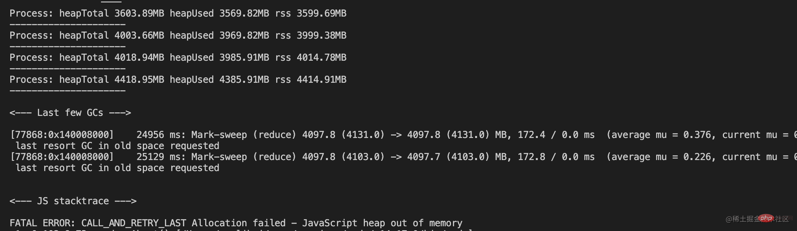
Task: Click the 25129 ms Mark-sweep line
Action: (x=403, y=157)
